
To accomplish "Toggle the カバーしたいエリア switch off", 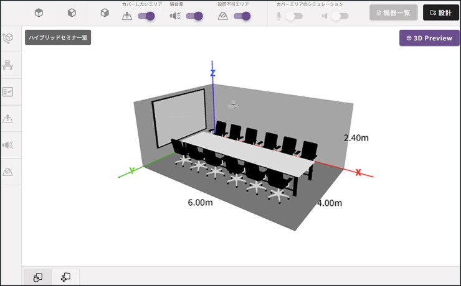I will (146, 16).
